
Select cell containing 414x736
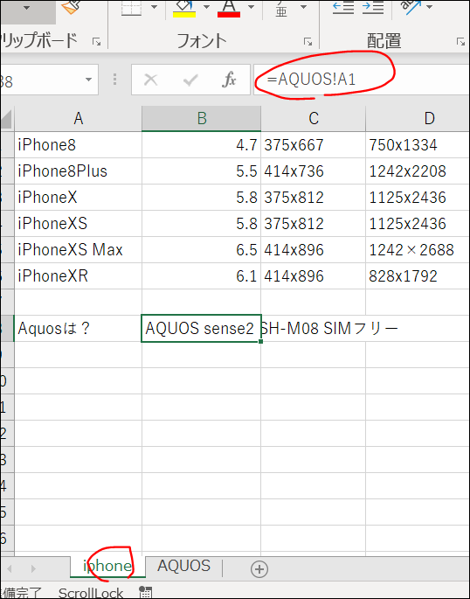pyautogui.click(x=314, y=171)
